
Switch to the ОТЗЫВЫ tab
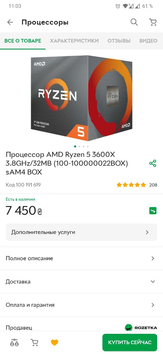119,41
